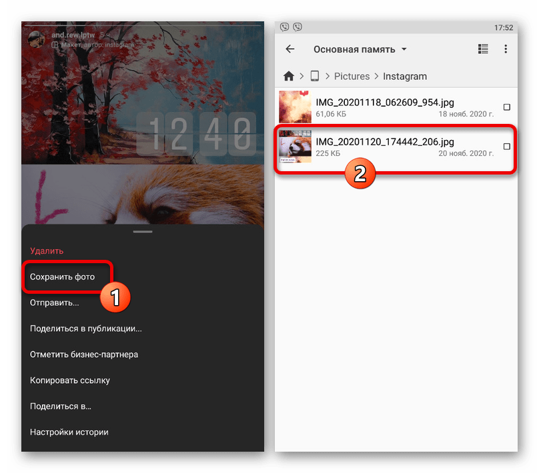Go to home folder in breadcrumb
The width and height of the screenshot is (539, 473).
(289, 76)
